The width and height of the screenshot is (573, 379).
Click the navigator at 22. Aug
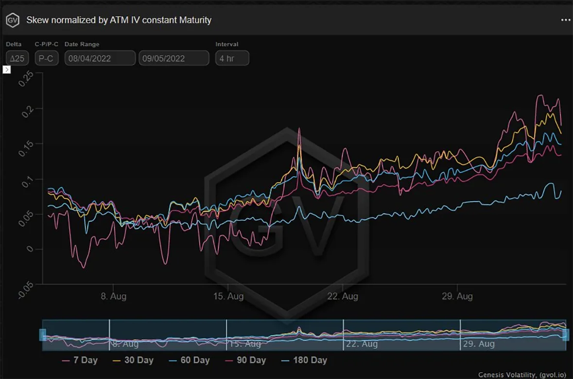[x=362, y=344]
